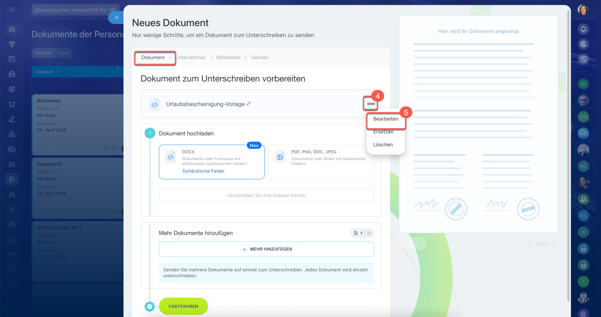This screenshot has width=601, height=317.
Task: Open the Symbolische Felder link
Action: click(x=203, y=171)
